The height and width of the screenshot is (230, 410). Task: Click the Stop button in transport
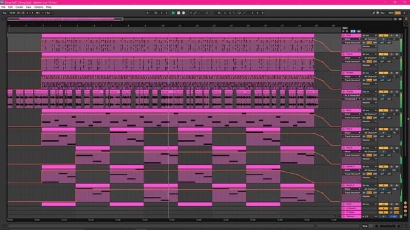tap(179, 13)
